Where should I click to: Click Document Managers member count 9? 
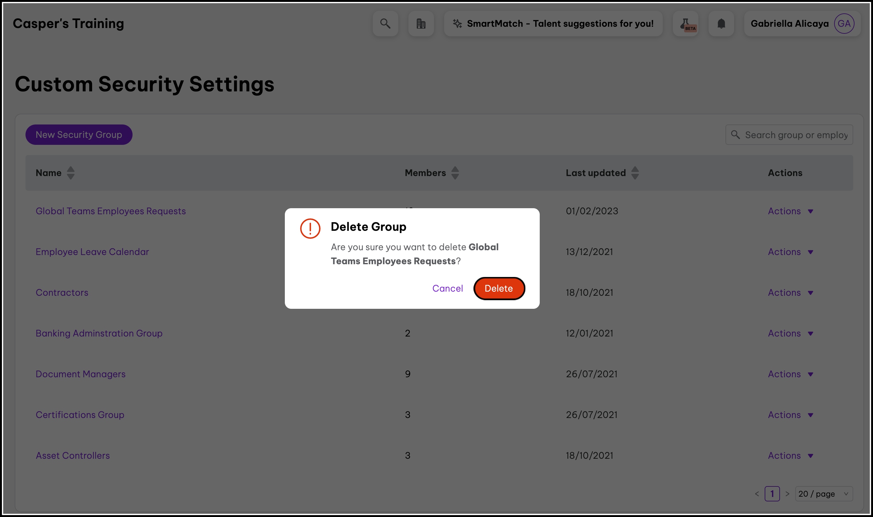(408, 374)
